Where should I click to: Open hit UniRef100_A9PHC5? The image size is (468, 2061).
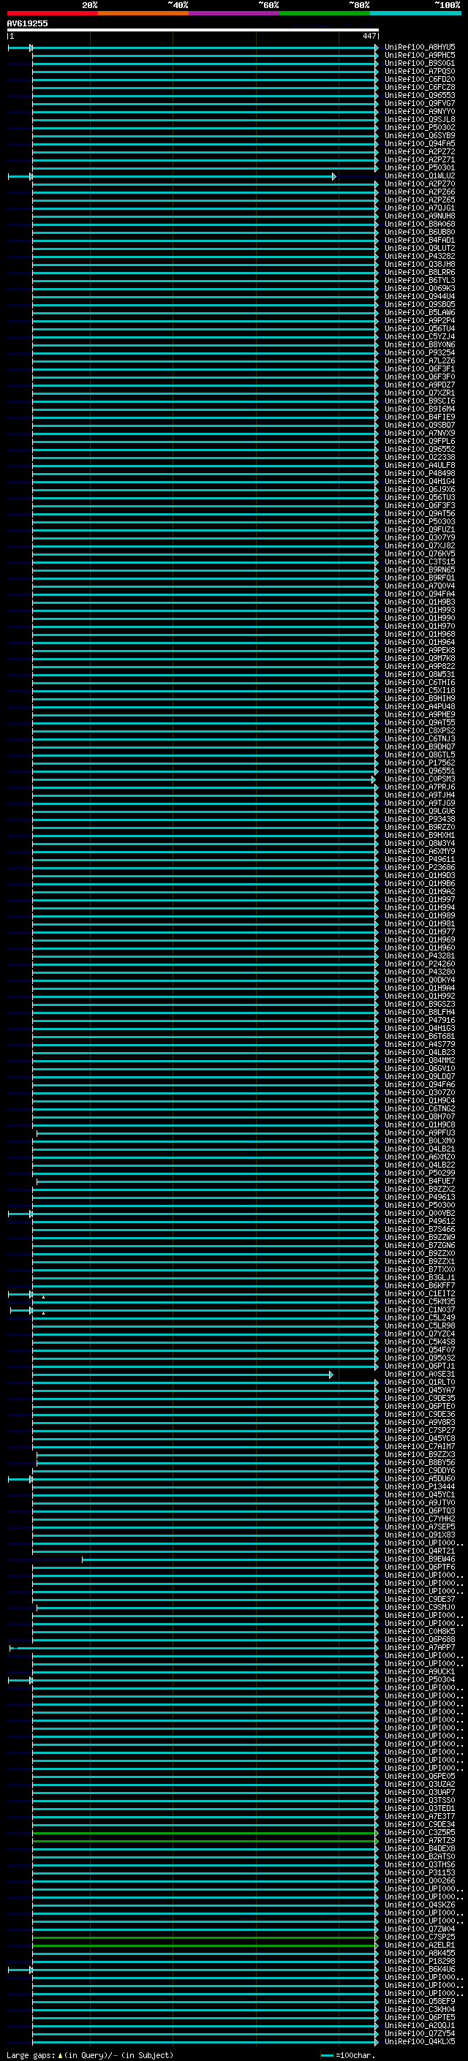[x=419, y=56]
